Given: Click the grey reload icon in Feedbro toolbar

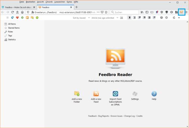Looking at the screenshot, I should (174, 18).
